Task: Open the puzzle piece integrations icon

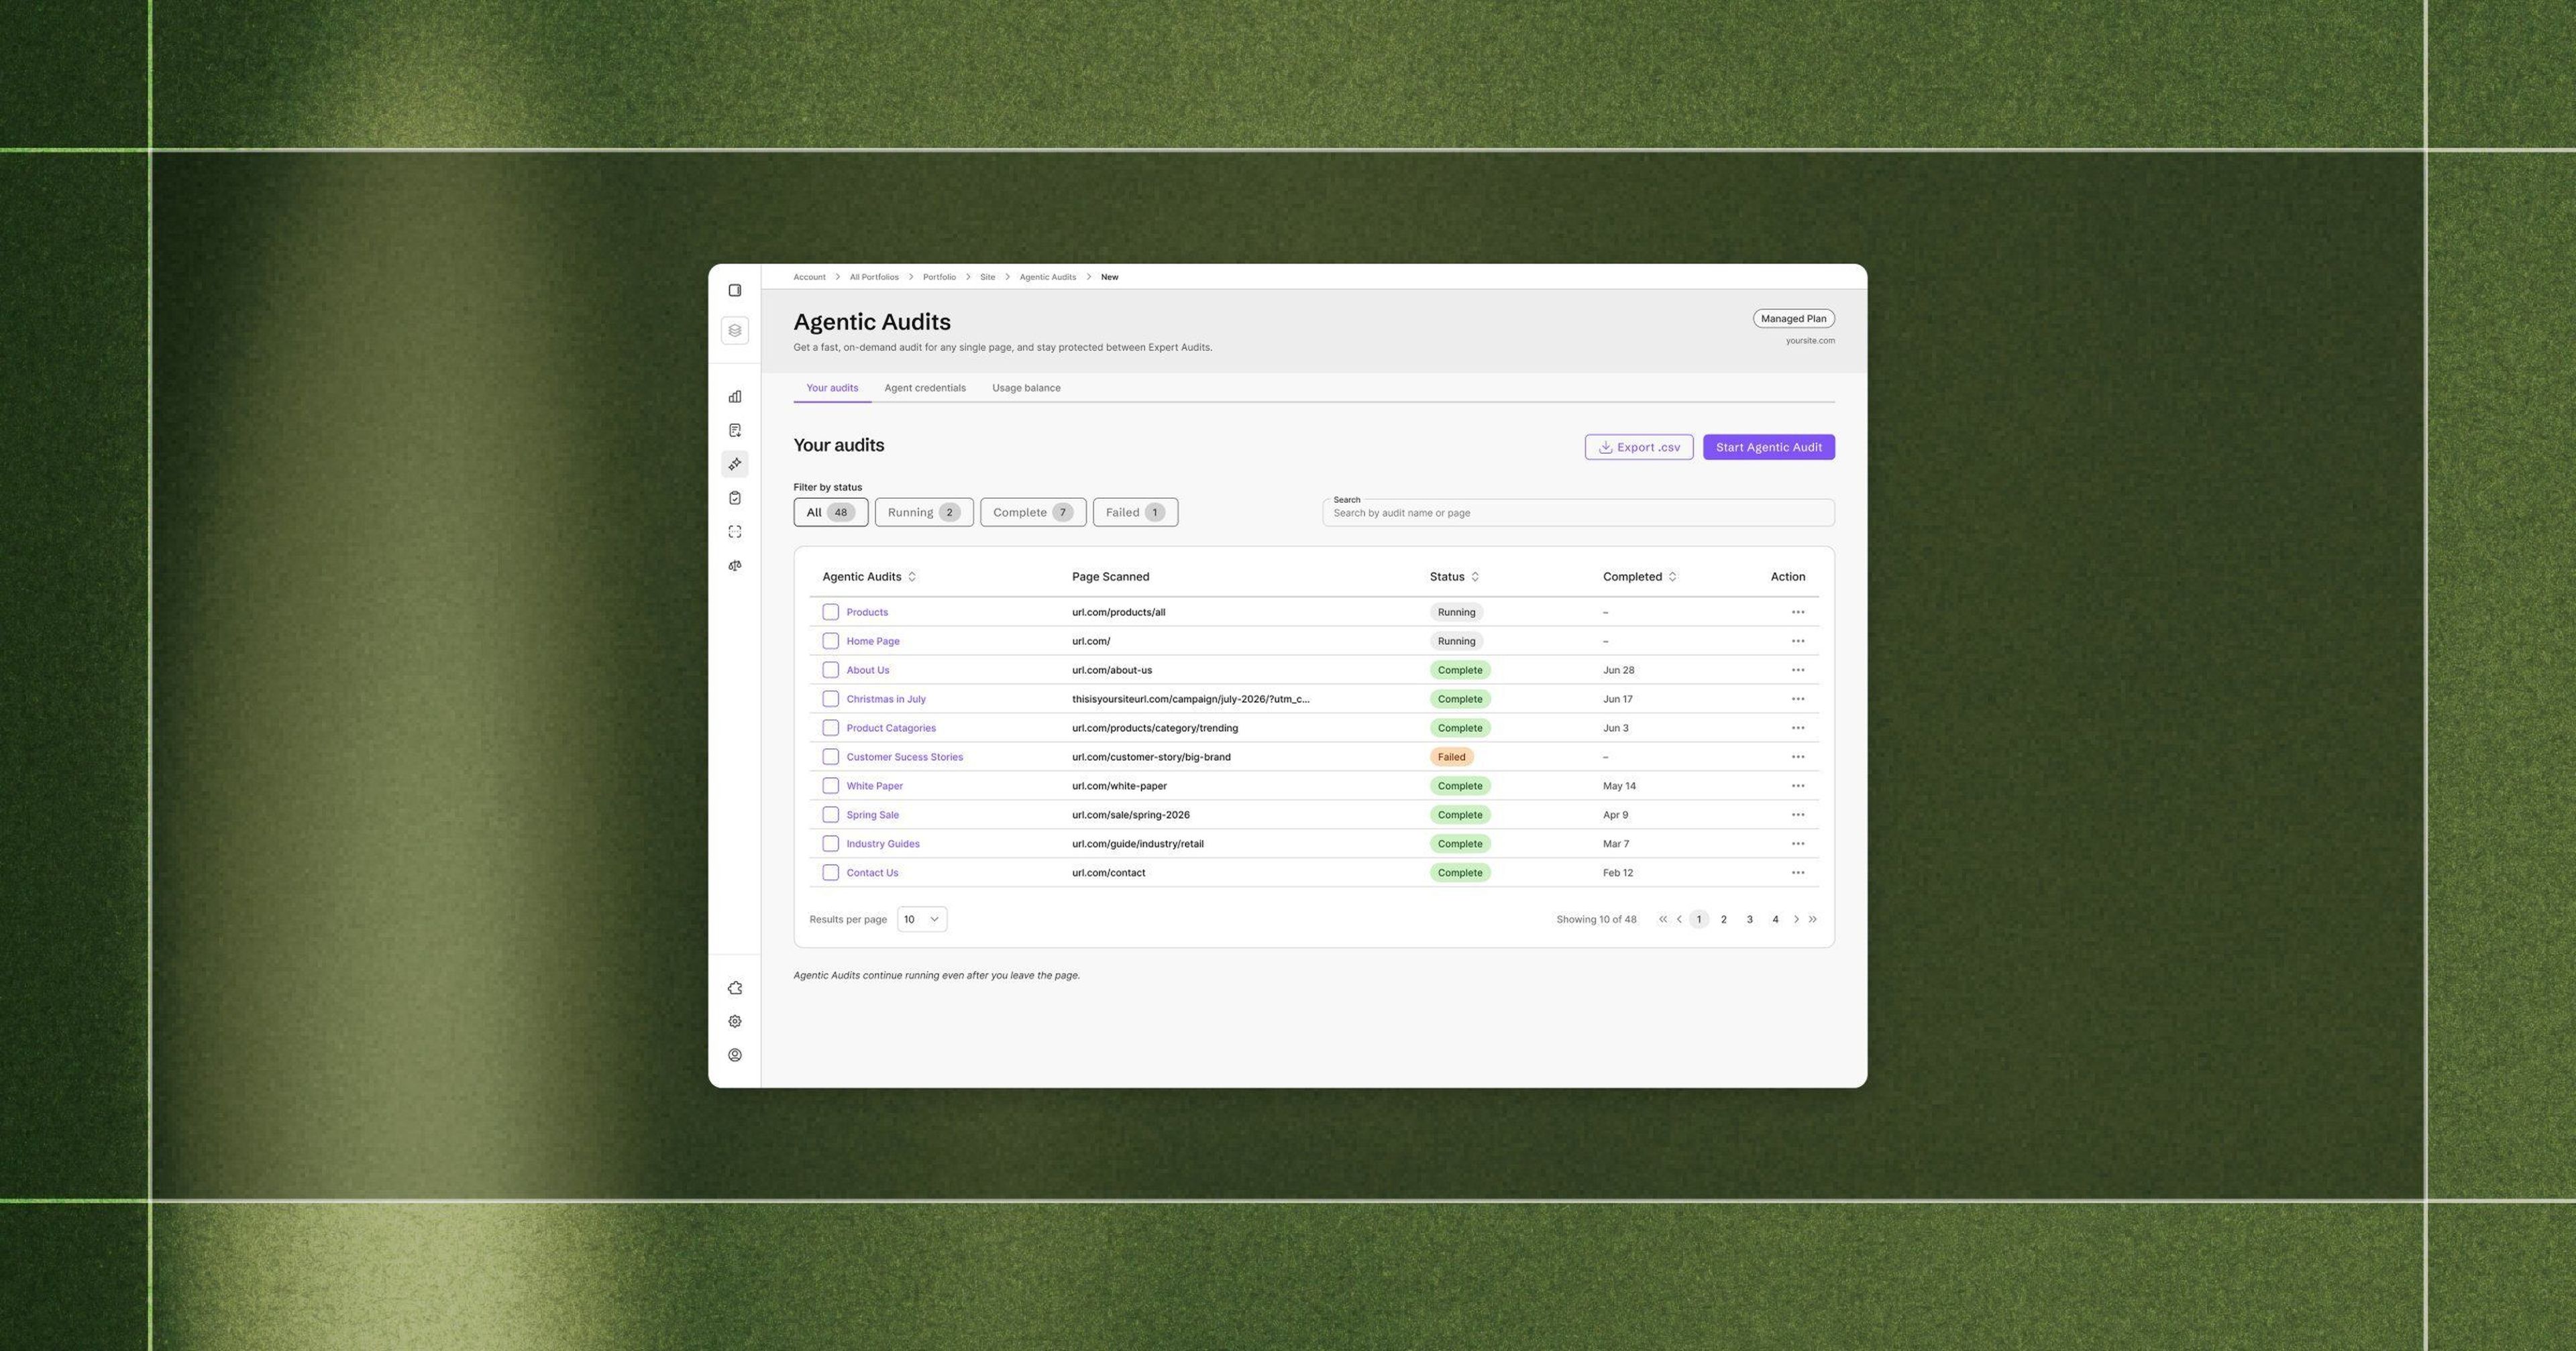Action: tap(735, 988)
